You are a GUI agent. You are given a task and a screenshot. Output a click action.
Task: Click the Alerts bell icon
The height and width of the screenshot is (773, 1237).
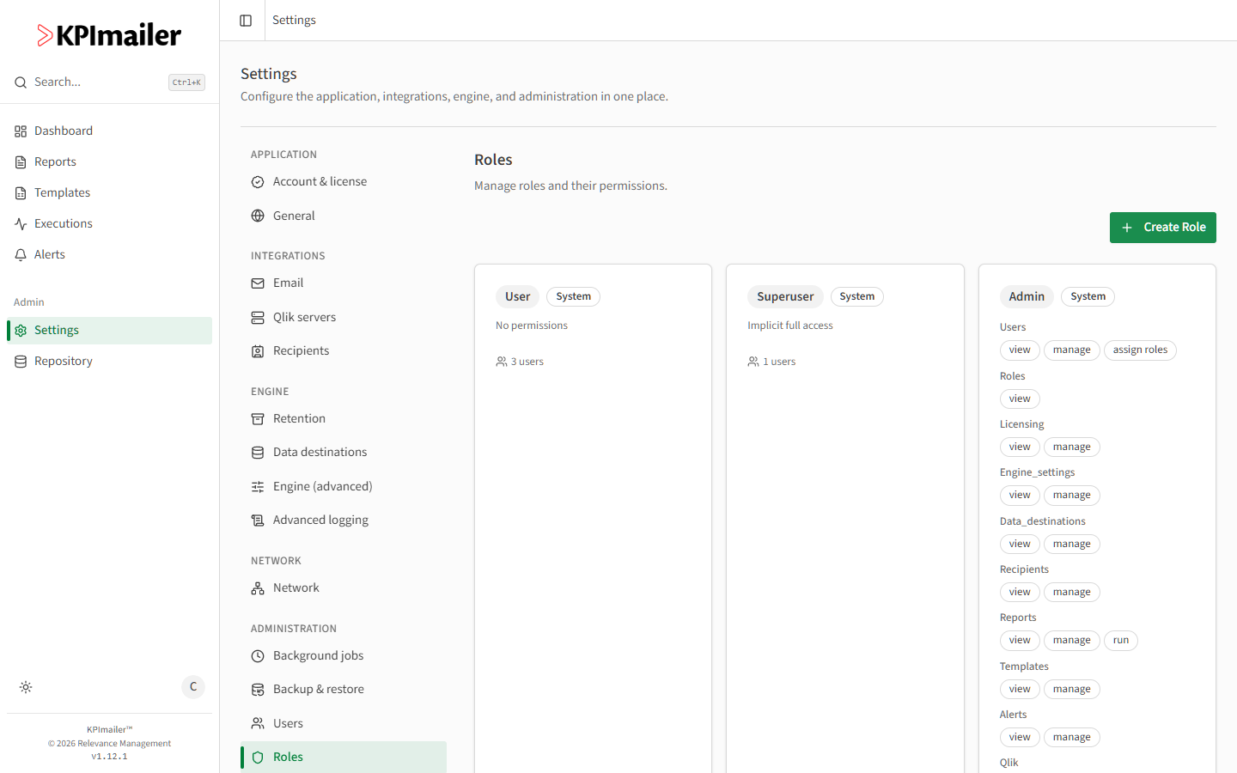(21, 255)
